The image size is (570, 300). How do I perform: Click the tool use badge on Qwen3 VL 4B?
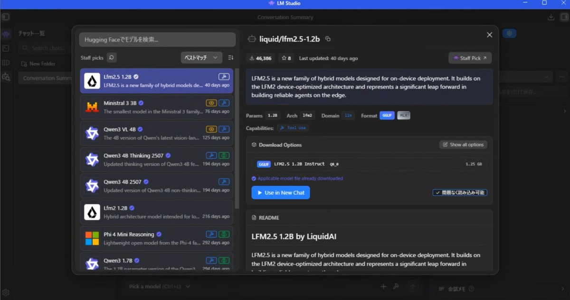pyautogui.click(x=223, y=129)
